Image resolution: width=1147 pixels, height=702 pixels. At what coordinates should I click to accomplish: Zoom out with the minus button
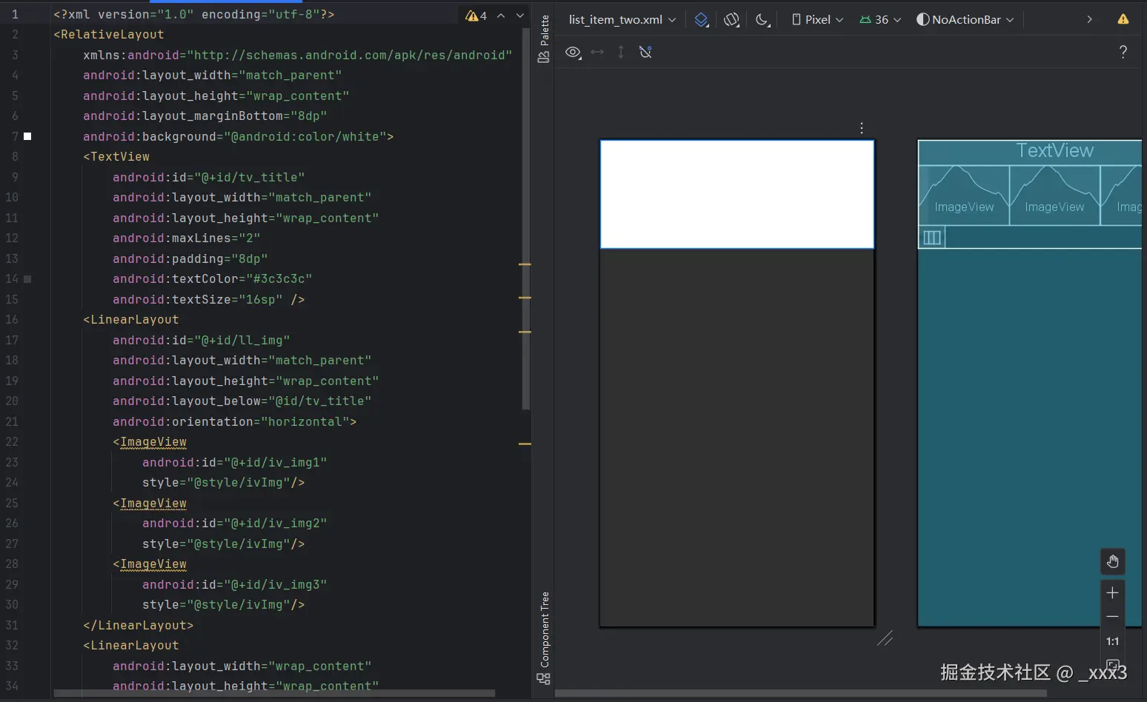coord(1112,616)
